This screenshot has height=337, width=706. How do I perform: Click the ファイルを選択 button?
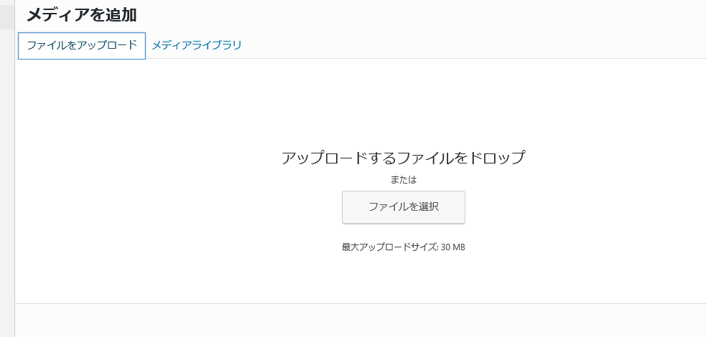pyautogui.click(x=404, y=207)
